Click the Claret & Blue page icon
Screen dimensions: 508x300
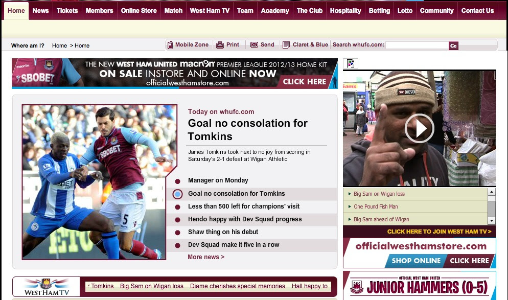coord(286,45)
